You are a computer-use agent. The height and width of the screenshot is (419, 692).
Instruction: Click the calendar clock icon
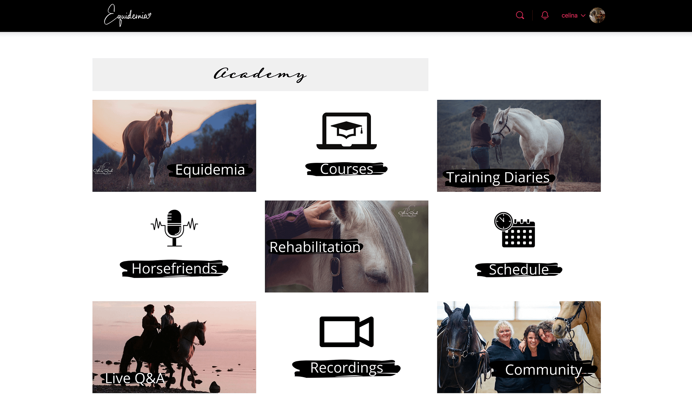[x=515, y=230]
